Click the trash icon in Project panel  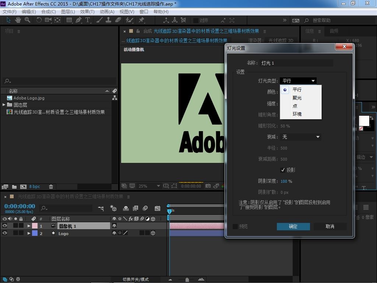point(51,186)
